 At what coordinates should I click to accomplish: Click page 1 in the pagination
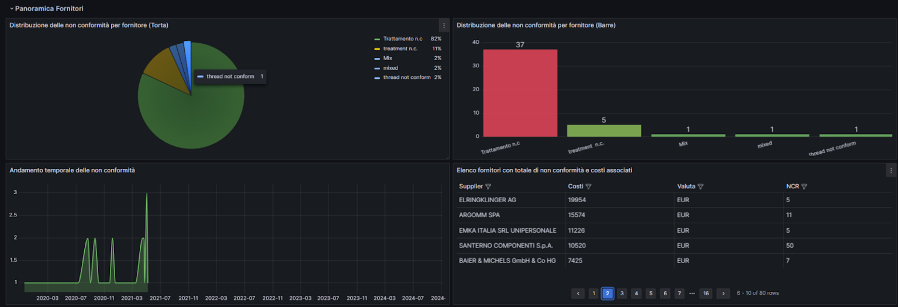click(593, 294)
